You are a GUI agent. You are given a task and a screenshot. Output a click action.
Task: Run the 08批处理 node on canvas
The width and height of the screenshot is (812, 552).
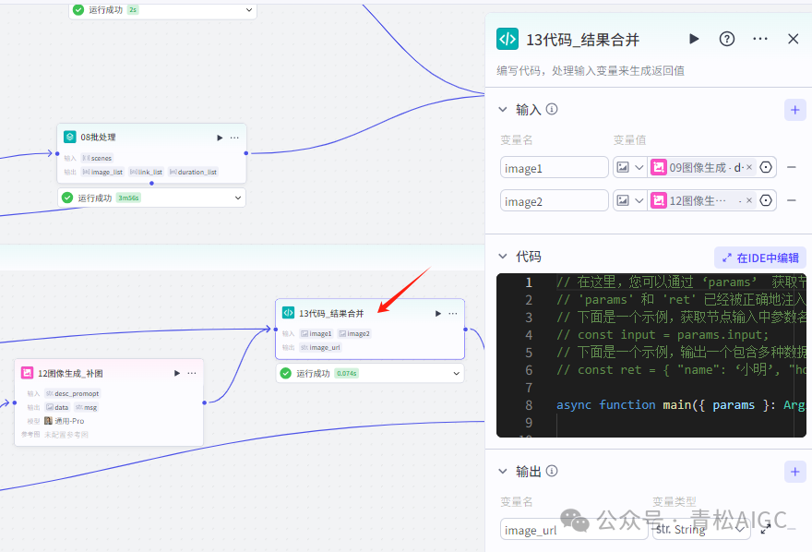pyautogui.click(x=220, y=138)
